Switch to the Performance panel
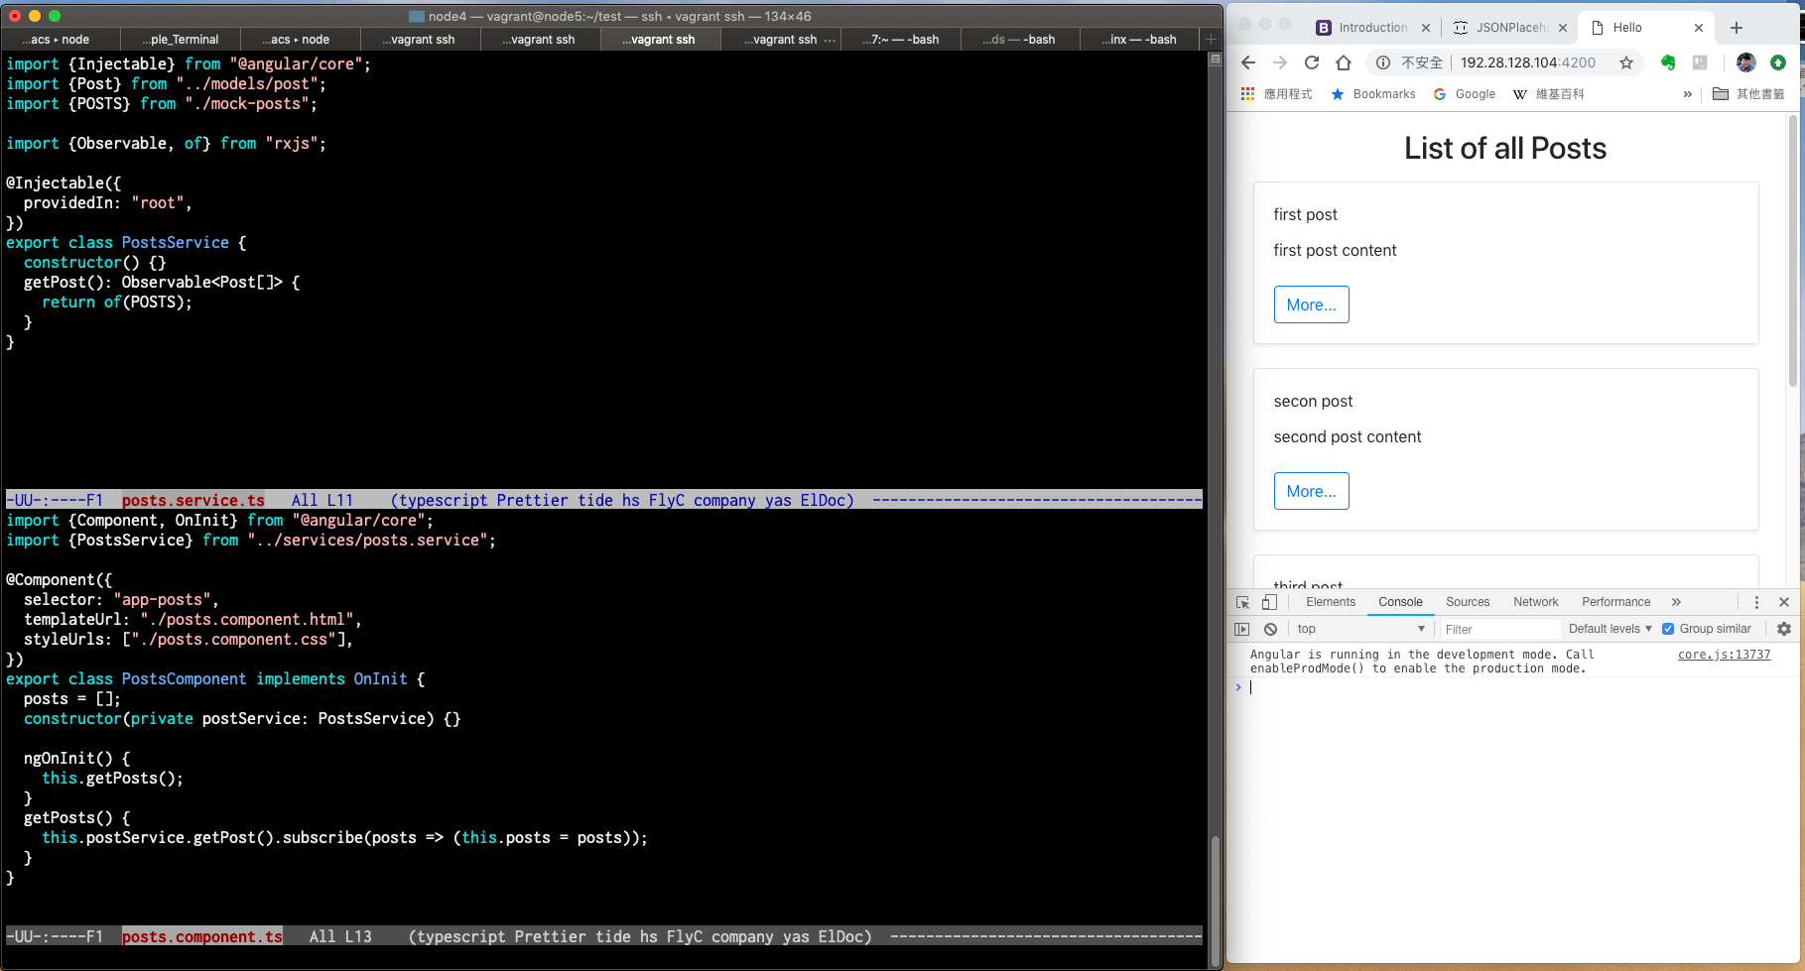The height and width of the screenshot is (971, 1805). (x=1616, y=602)
